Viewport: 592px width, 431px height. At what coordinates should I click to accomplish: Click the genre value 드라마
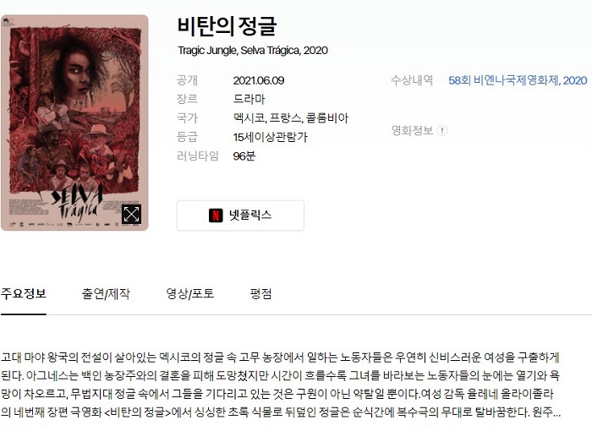coord(249,99)
